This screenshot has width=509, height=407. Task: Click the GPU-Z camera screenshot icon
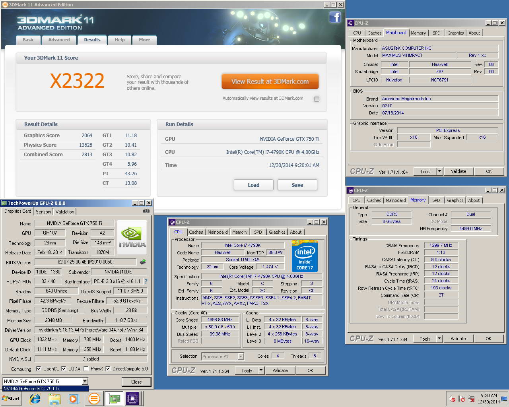click(146, 211)
